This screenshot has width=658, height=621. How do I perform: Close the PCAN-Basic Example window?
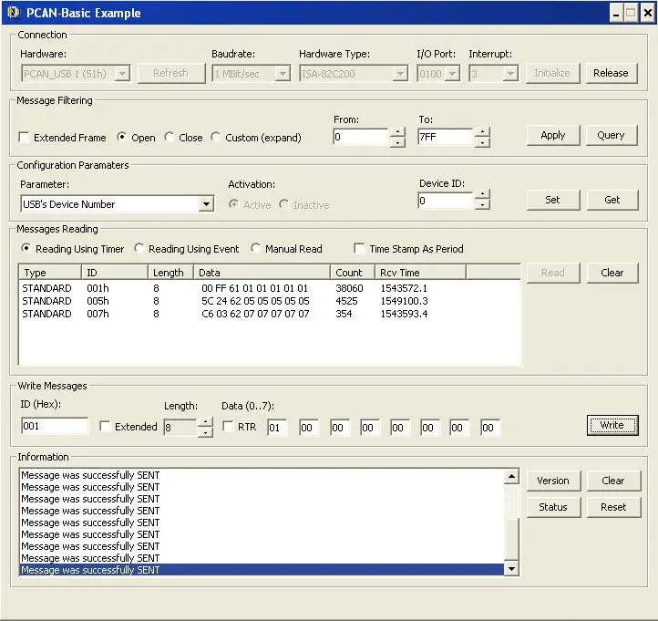(x=648, y=13)
